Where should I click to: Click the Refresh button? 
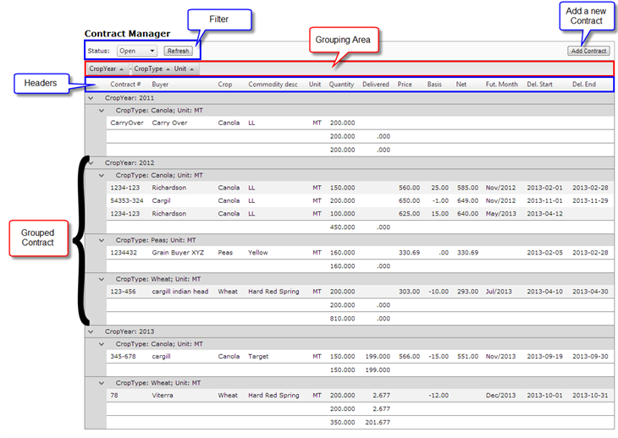(178, 51)
